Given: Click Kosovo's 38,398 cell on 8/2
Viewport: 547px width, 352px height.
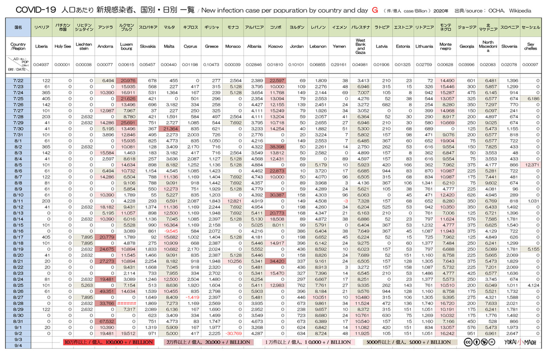Looking at the screenshot, I should click(276, 147).
